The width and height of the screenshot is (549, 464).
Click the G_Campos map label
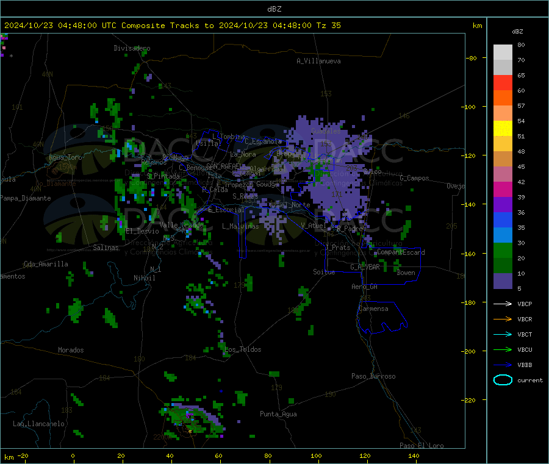(414, 178)
